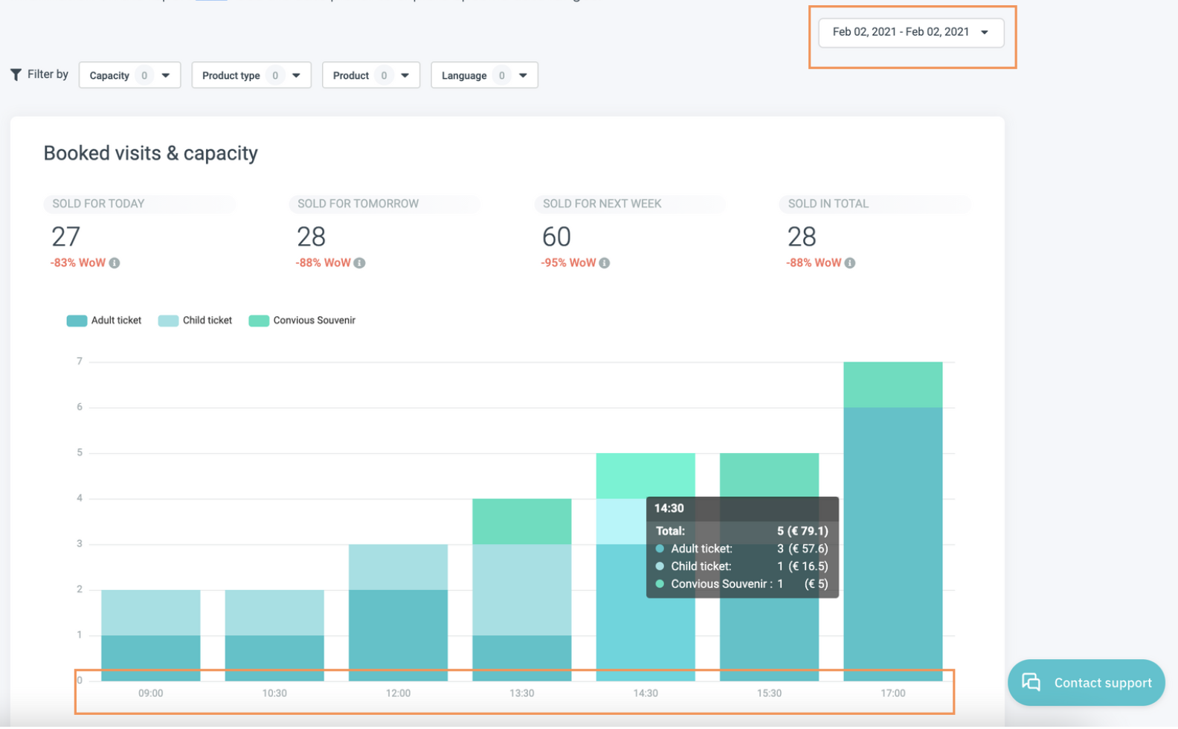Open the Feb 02, 2021 date range picker
Screen dimensions: 1178x729
pos(910,32)
